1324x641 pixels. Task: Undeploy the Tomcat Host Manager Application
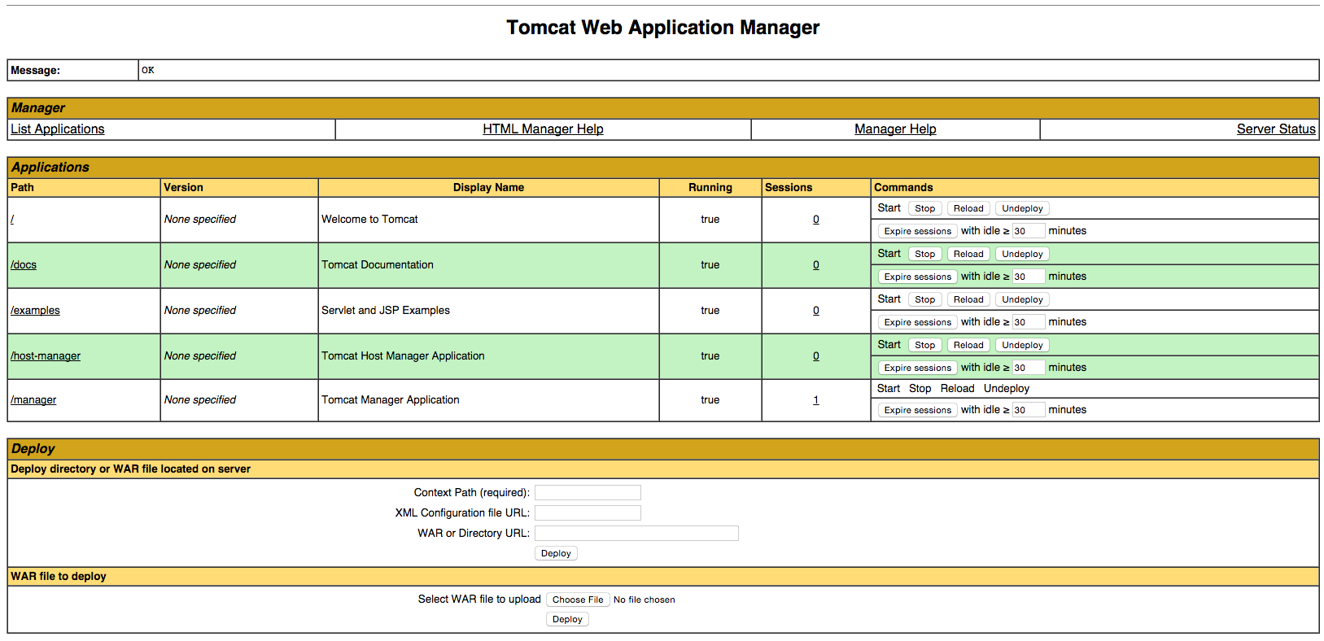click(x=1022, y=346)
